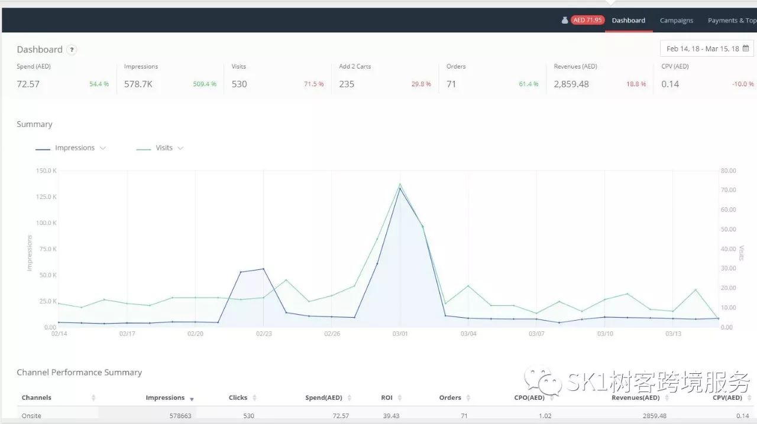Screen dimensions: 757x424
Task: Sort by Clicks column sort icon
Action: pyautogui.click(x=254, y=398)
